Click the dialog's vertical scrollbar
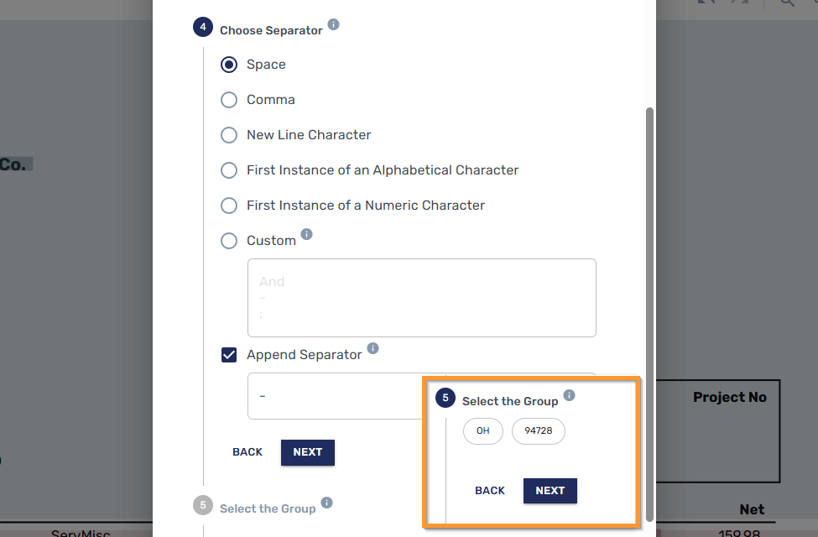This screenshot has width=818, height=537. coord(649,294)
